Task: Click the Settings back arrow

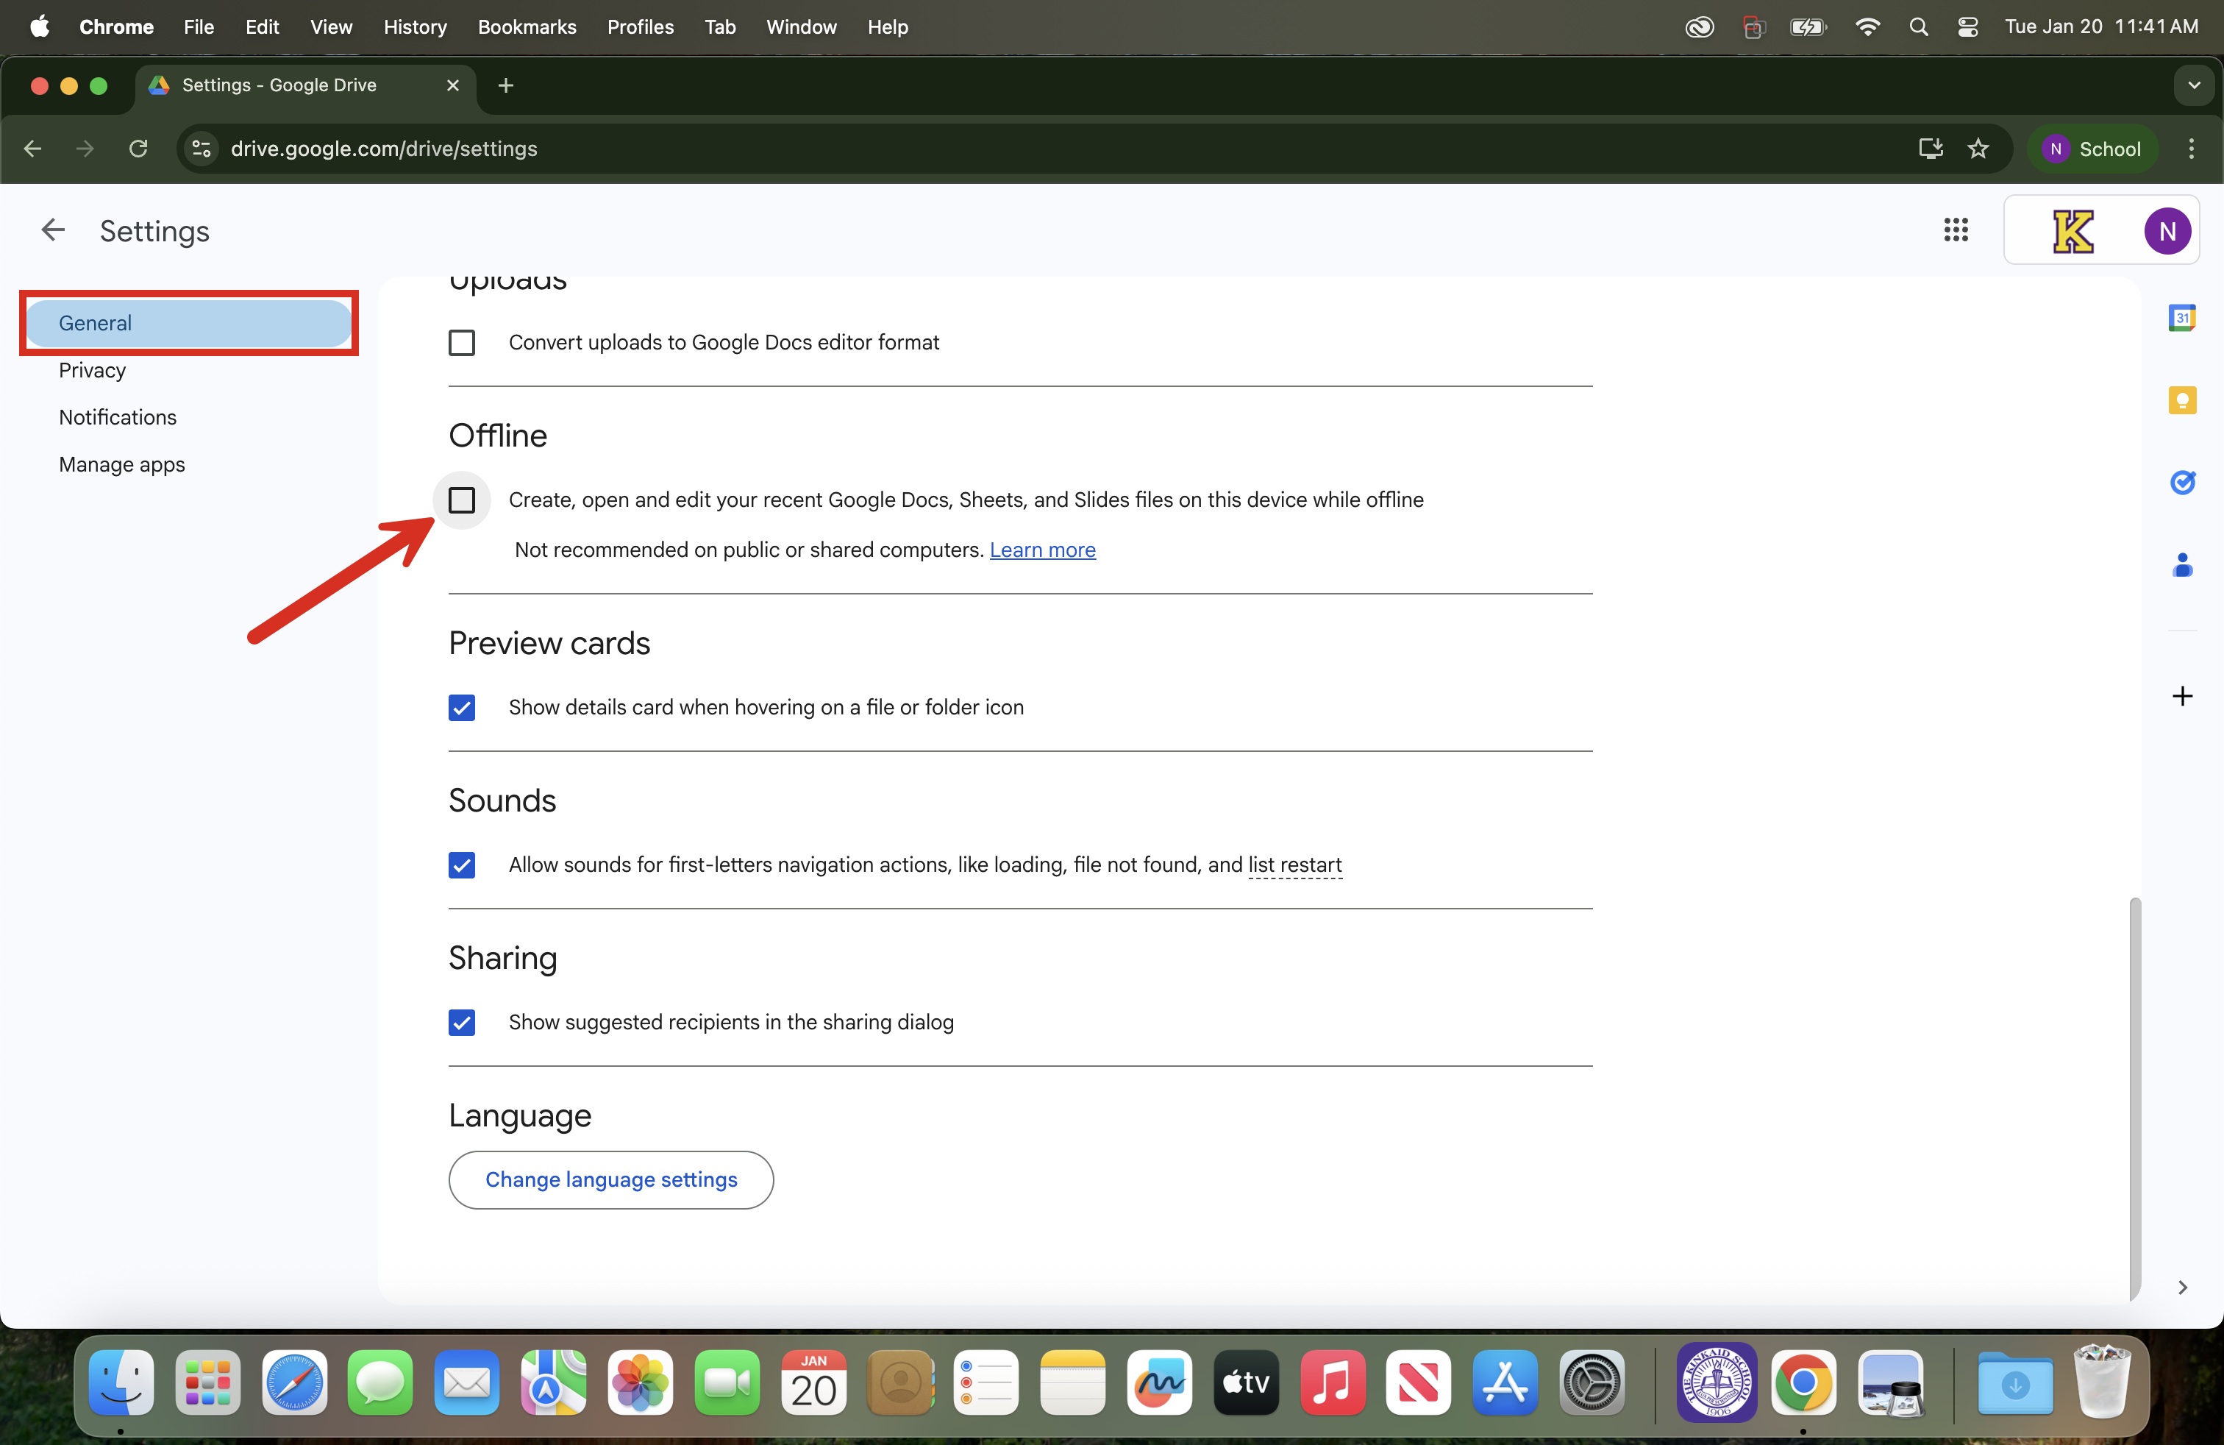Action: point(53,230)
